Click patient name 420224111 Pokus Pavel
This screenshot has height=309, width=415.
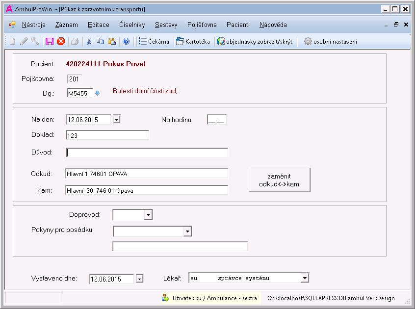pos(105,64)
